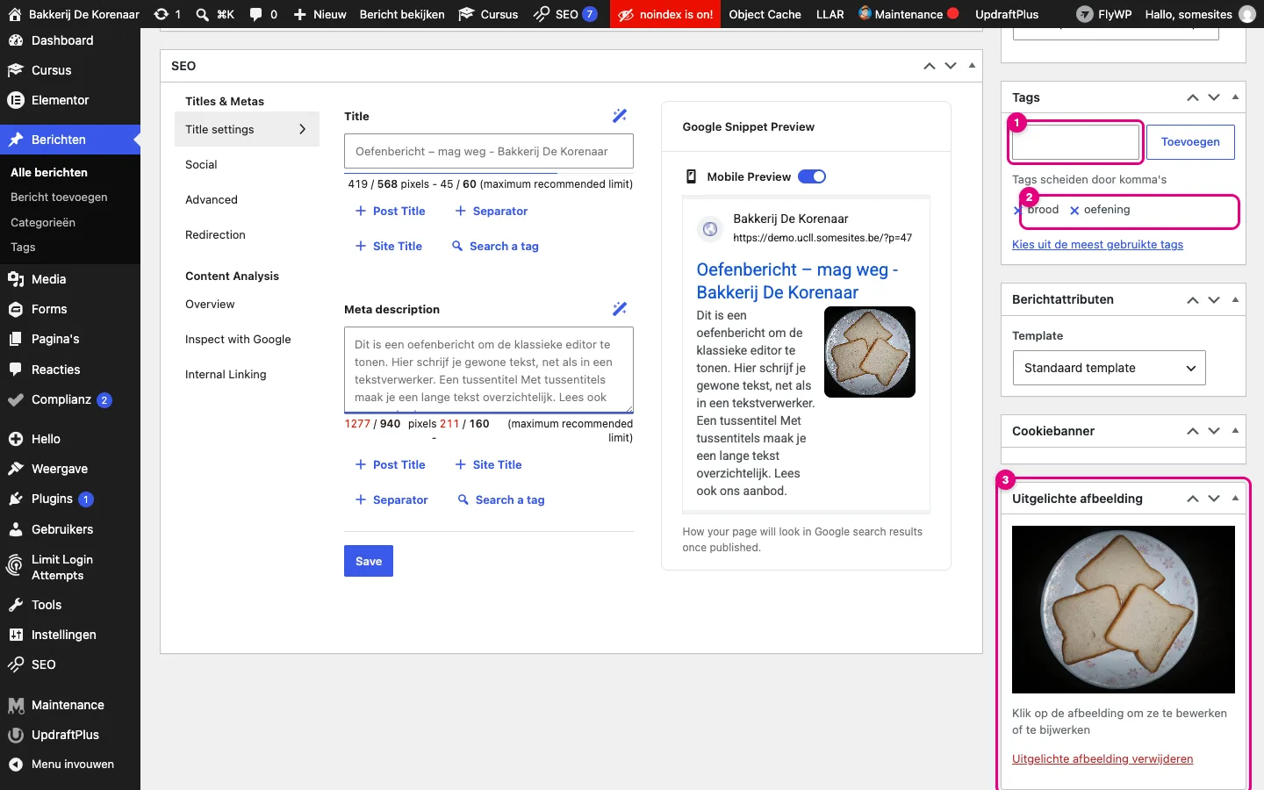Screen dimensions: 1264x790
Task: Click the magic wand icon beside Meta description
Action: (x=620, y=309)
